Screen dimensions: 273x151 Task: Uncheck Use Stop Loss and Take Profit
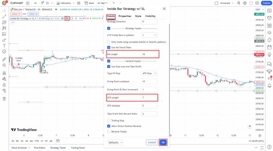point(109,67)
